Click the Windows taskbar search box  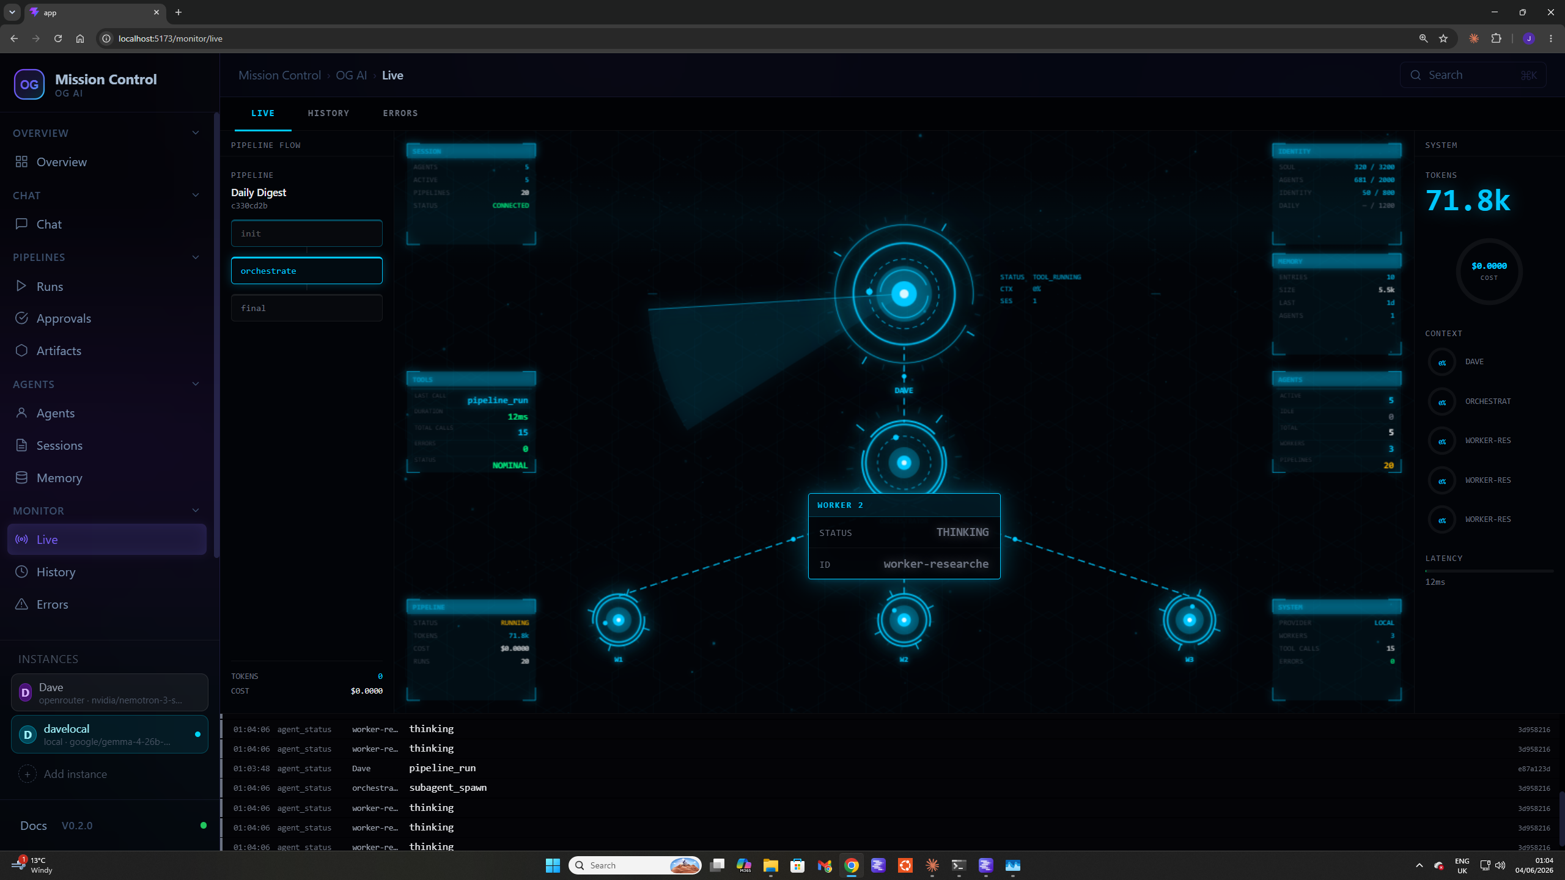(x=635, y=865)
